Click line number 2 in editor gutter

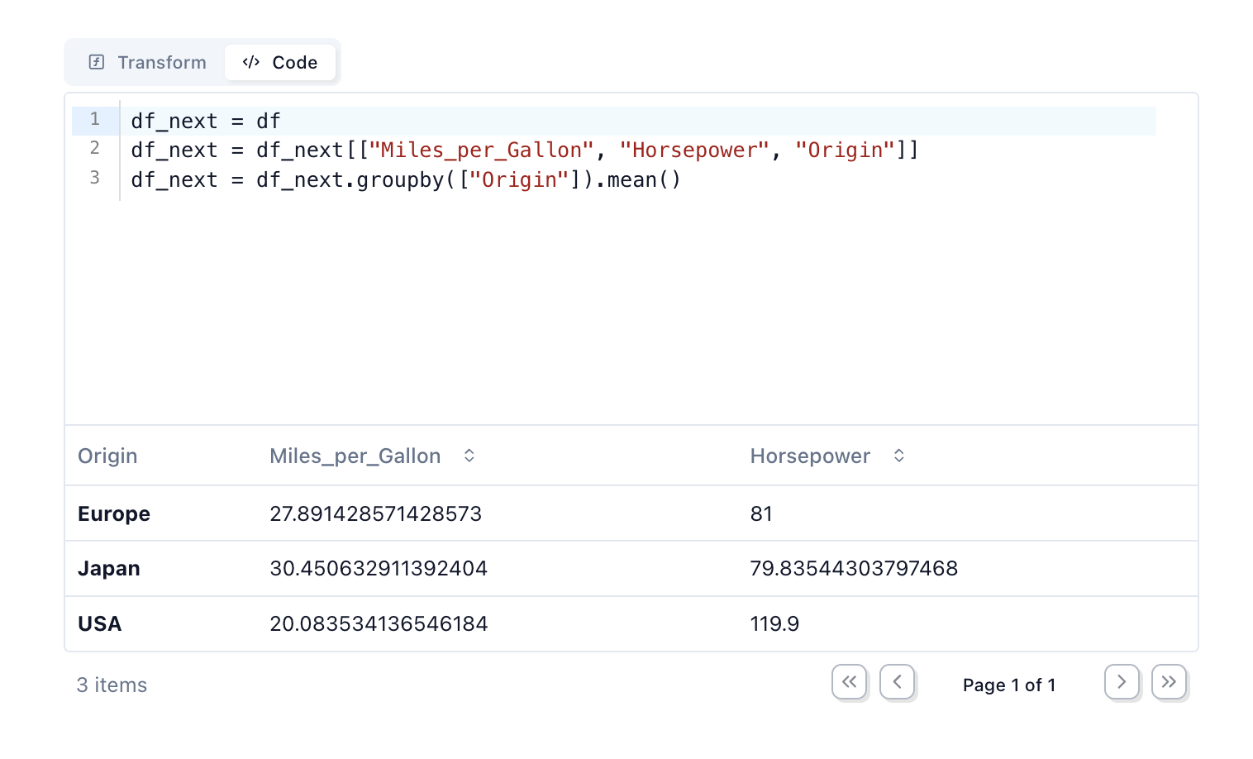95,148
